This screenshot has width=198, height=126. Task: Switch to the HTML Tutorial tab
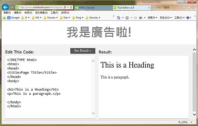pyautogui.click(x=93, y=8)
